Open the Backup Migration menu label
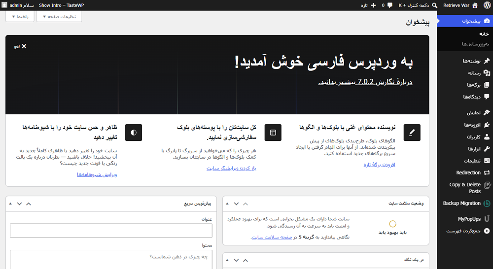 point(461,203)
